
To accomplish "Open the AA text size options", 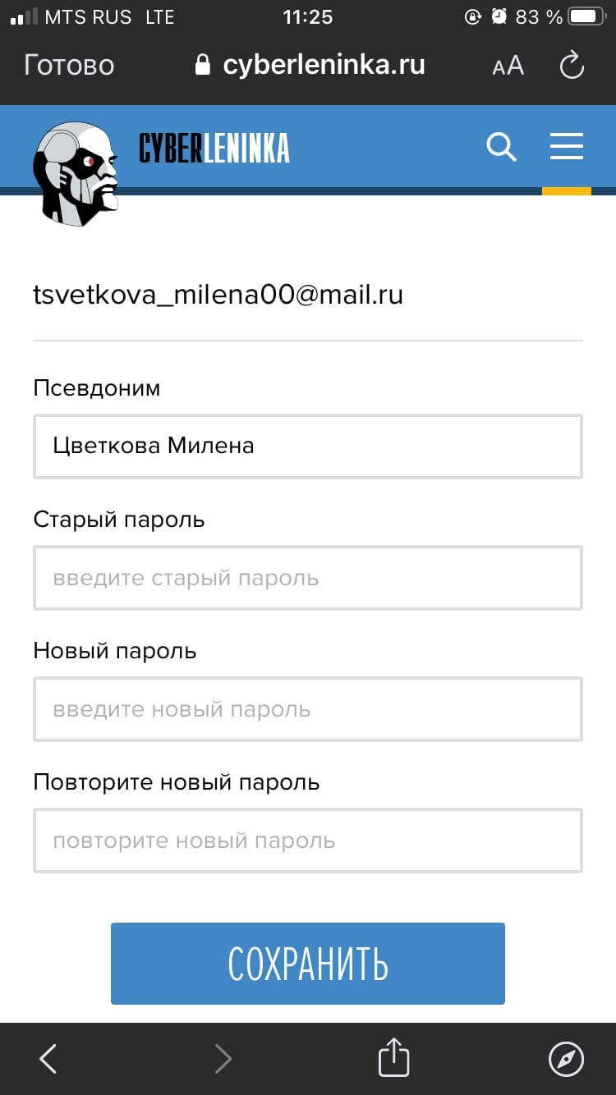I will click(508, 66).
